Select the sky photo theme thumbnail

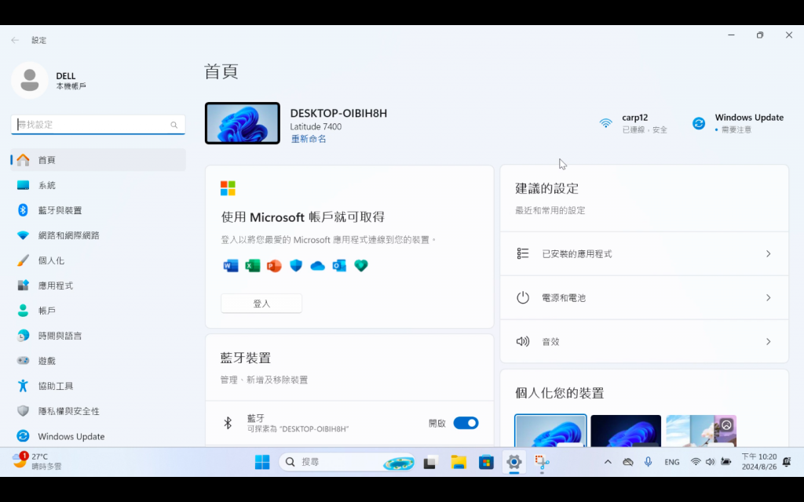click(x=701, y=431)
